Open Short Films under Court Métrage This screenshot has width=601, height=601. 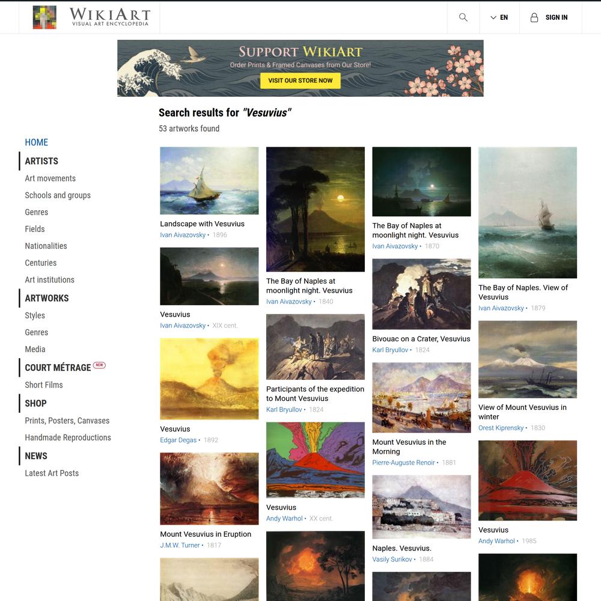[44, 385]
